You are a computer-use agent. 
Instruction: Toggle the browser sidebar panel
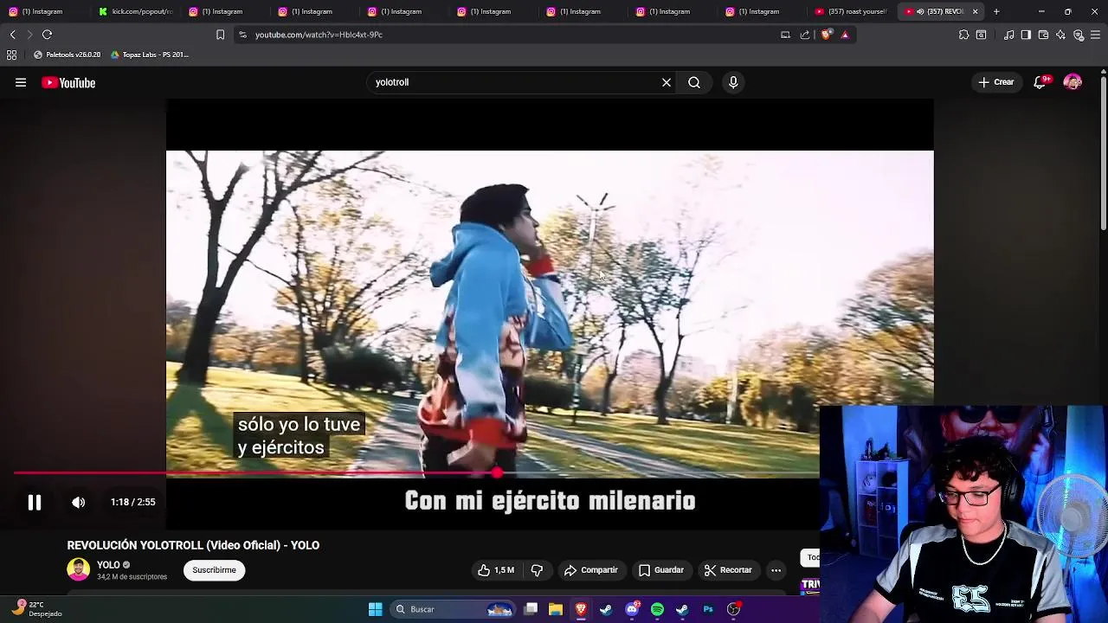[x=1026, y=35]
